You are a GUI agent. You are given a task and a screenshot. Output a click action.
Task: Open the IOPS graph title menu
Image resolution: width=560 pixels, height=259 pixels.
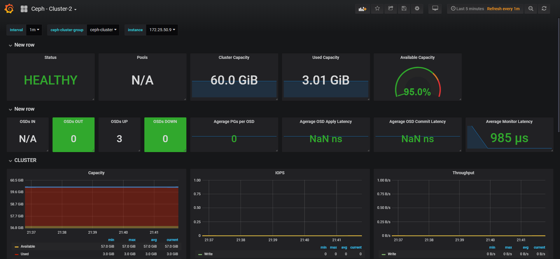(x=280, y=173)
